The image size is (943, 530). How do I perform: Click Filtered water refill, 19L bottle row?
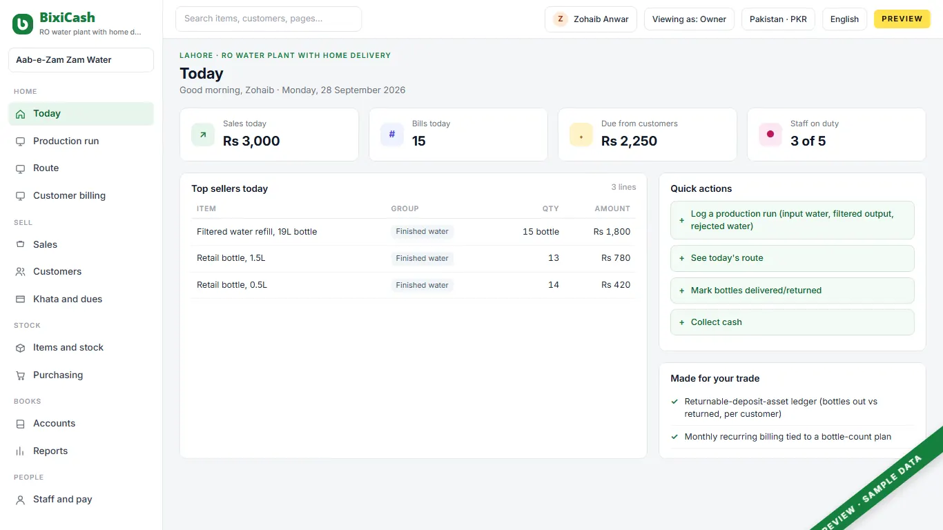tap(414, 232)
